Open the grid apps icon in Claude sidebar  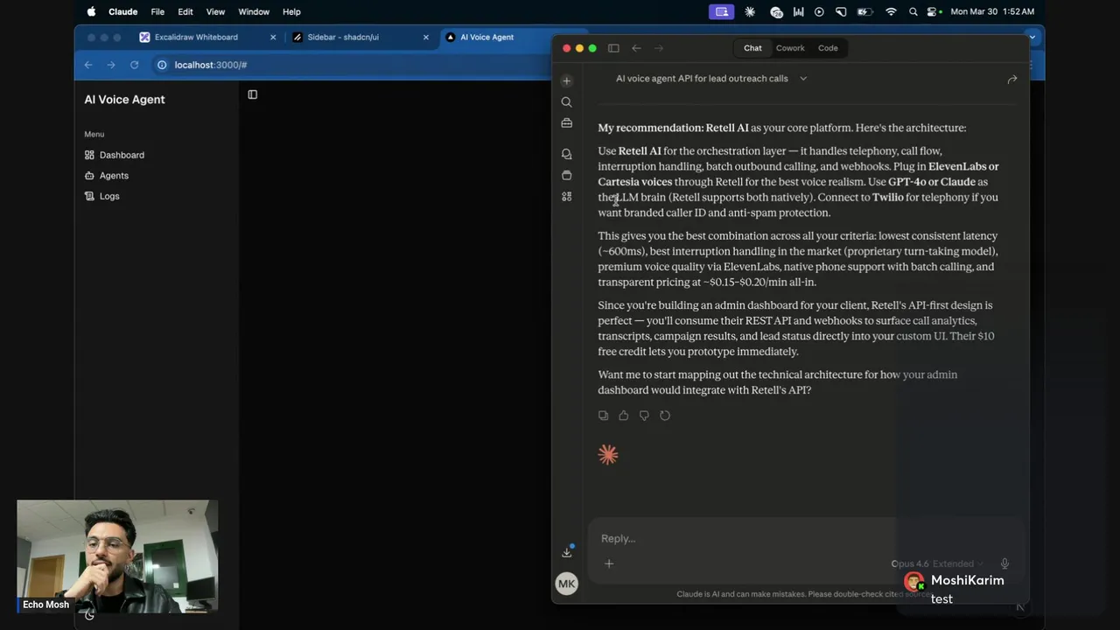coord(567,196)
